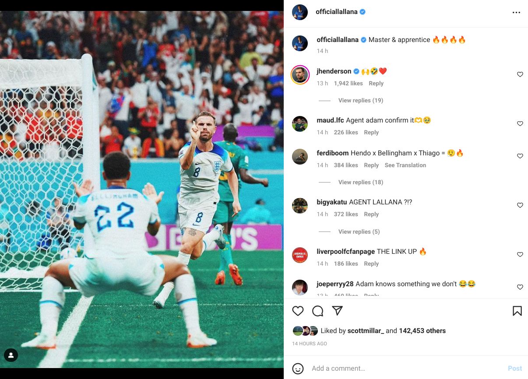Expand View replies (5)
Screen dimensions: 528x379
point(359,232)
